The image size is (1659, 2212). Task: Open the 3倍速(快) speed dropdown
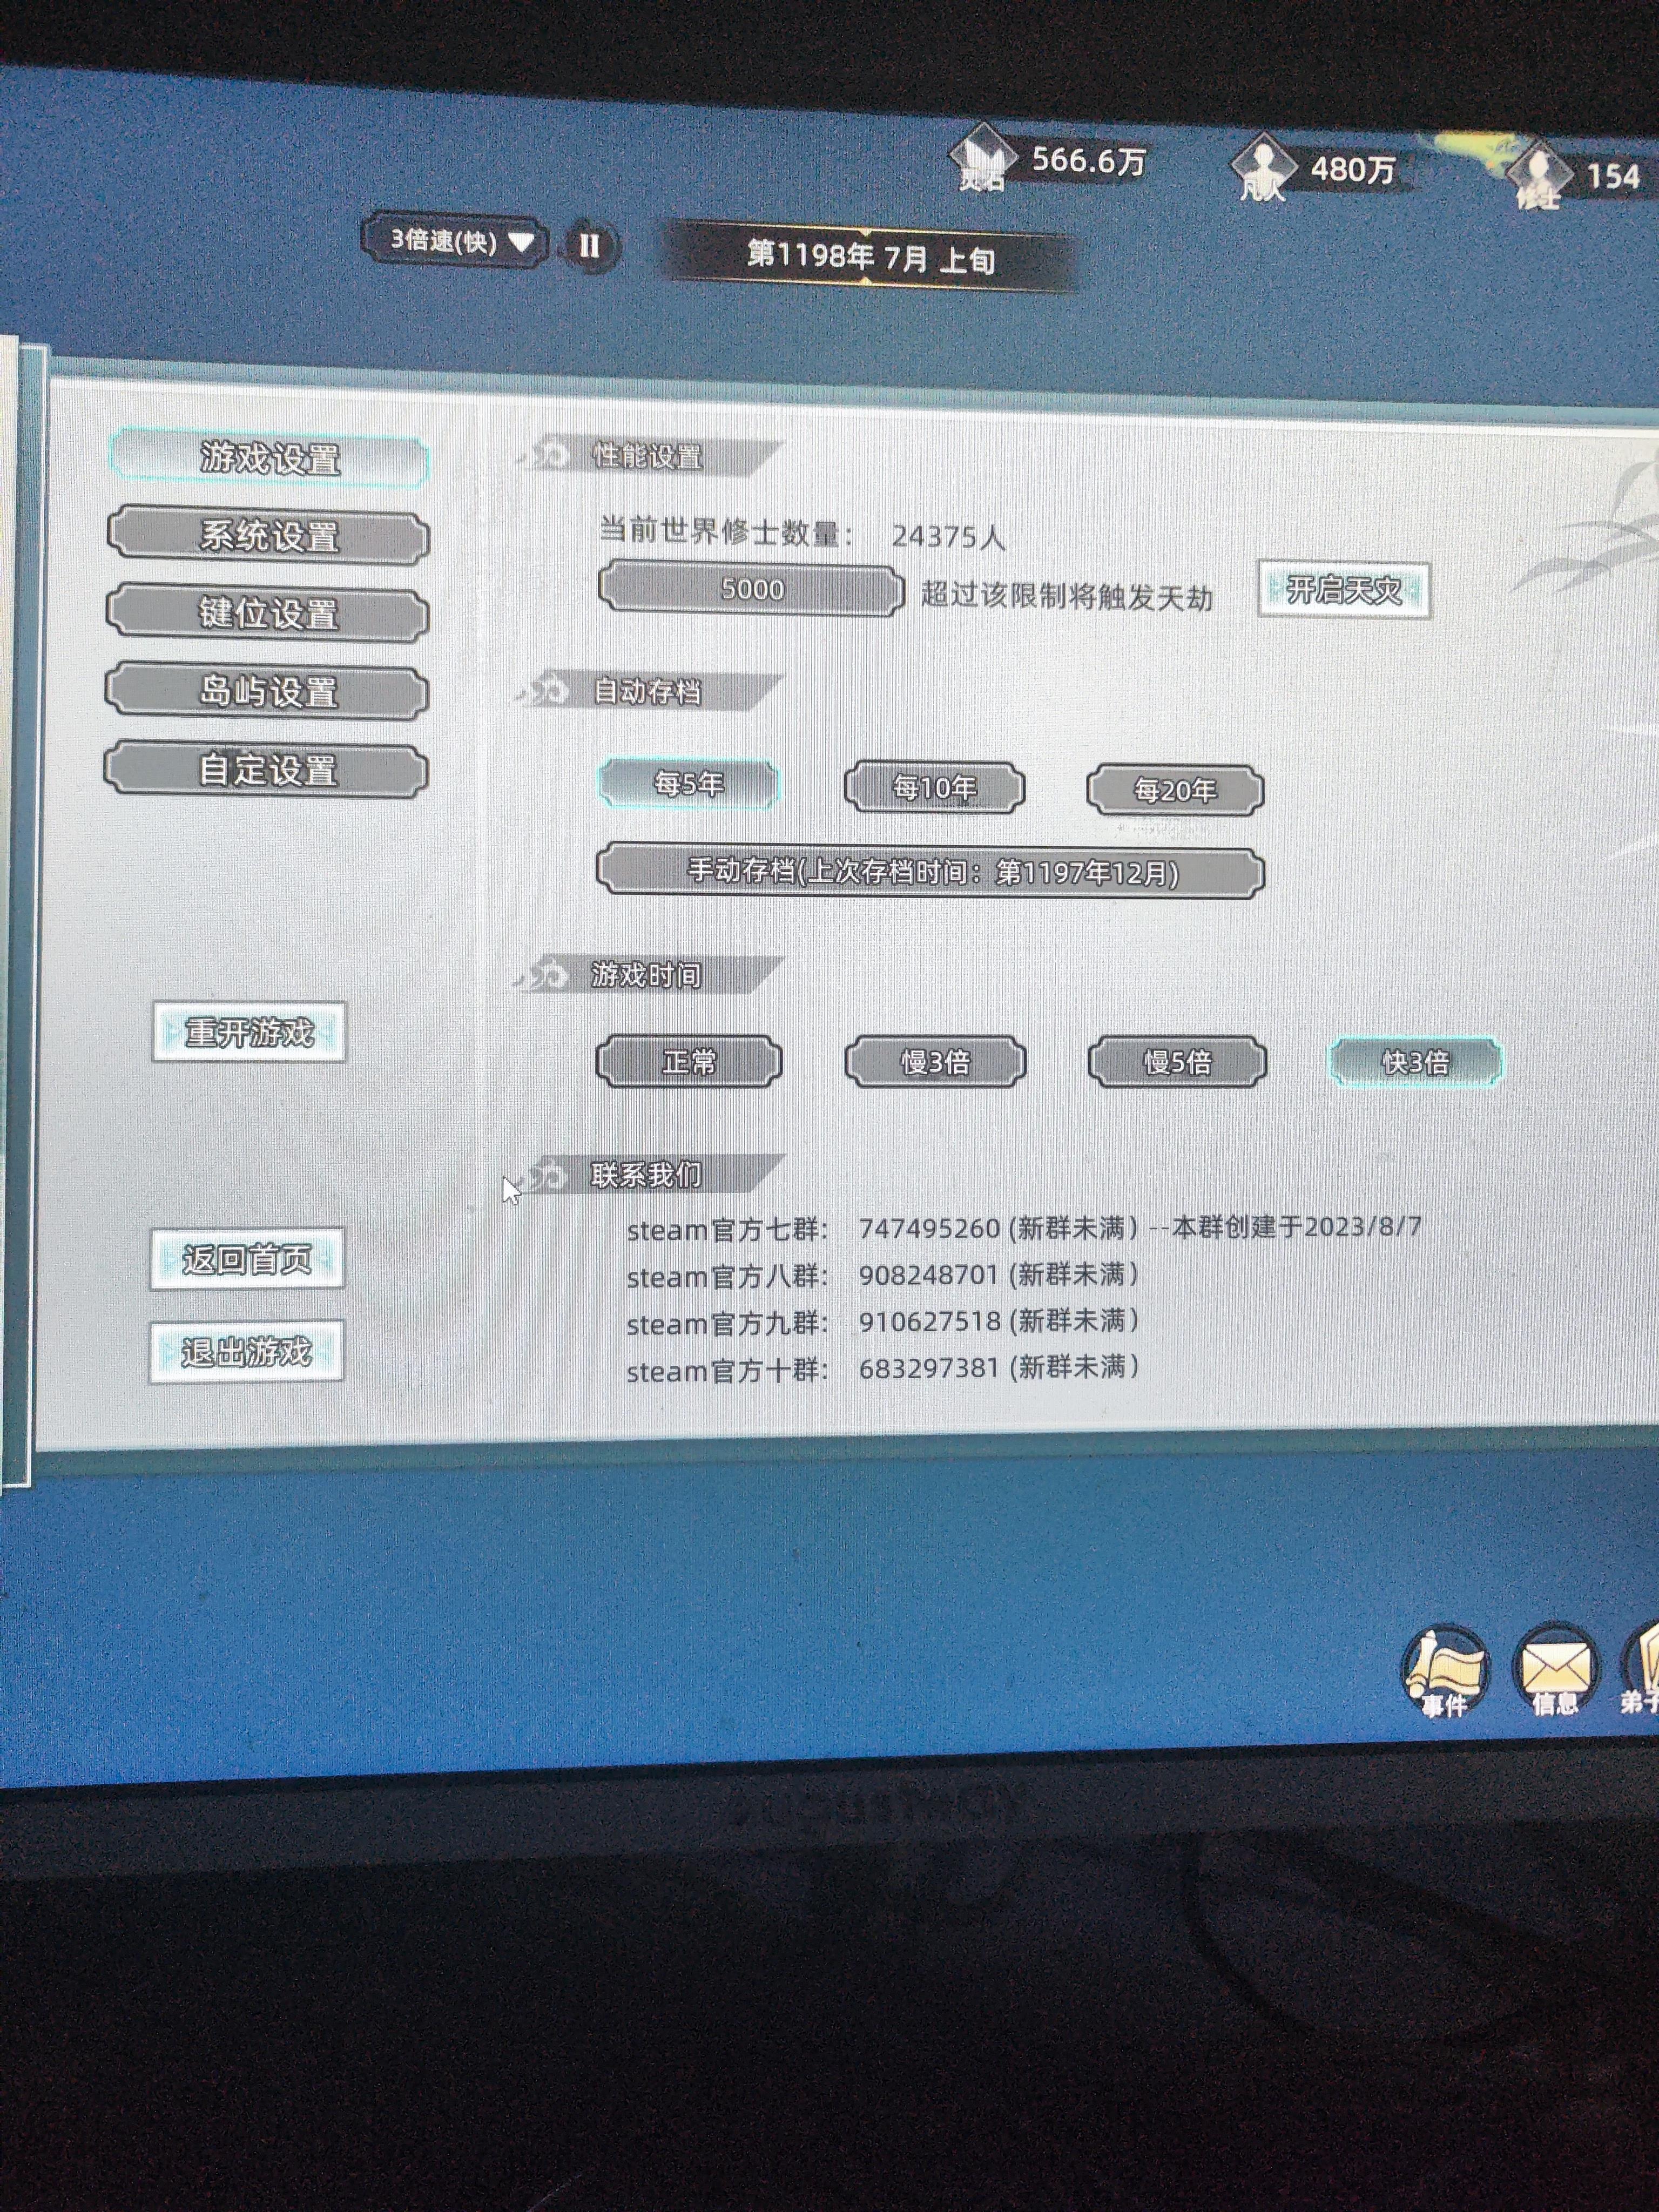[x=455, y=241]
